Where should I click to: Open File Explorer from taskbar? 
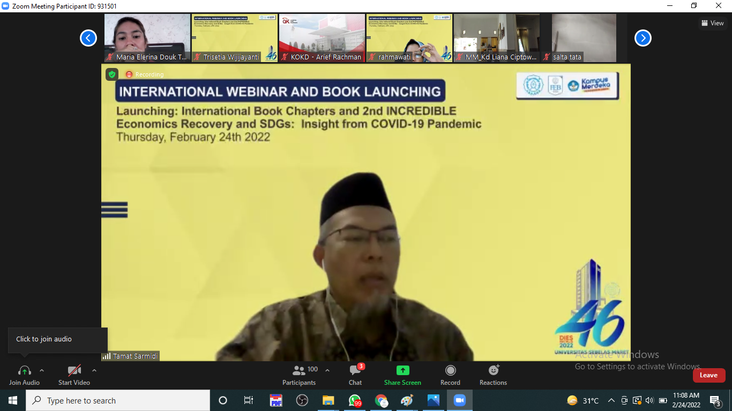coord(328,400)
